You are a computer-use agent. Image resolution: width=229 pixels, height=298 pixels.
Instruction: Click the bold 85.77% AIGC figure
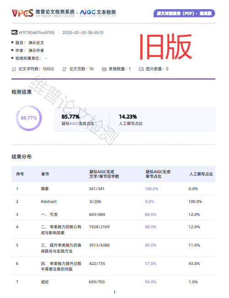coord(71,117)
